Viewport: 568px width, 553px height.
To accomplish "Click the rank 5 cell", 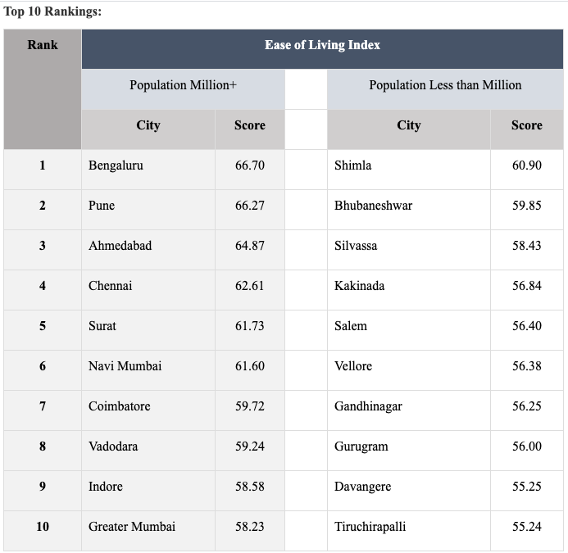I will tap(43, 326).
